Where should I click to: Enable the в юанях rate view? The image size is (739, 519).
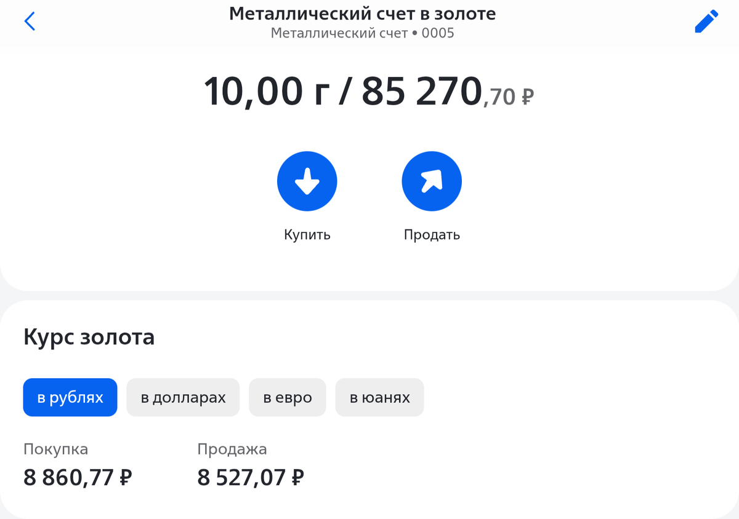coord(379,397)
